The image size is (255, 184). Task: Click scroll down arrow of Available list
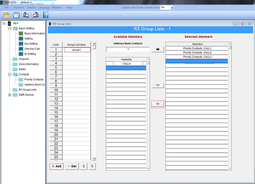click(x=148, y=168)
